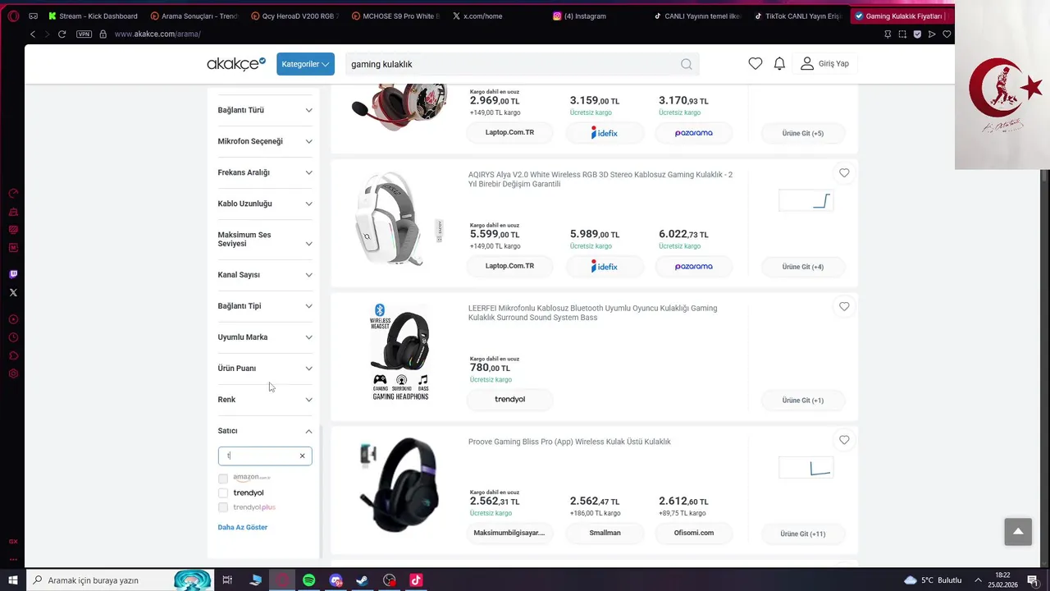Image resolution: width=1050 pixels, height=591 pixels.
Task: Open Proove Gaming Bliss Pro title link
Action: [x=569, y=442]
